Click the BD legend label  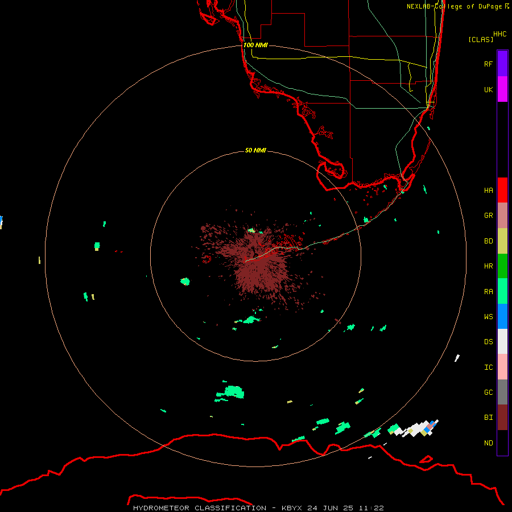(x=488, y=241)
